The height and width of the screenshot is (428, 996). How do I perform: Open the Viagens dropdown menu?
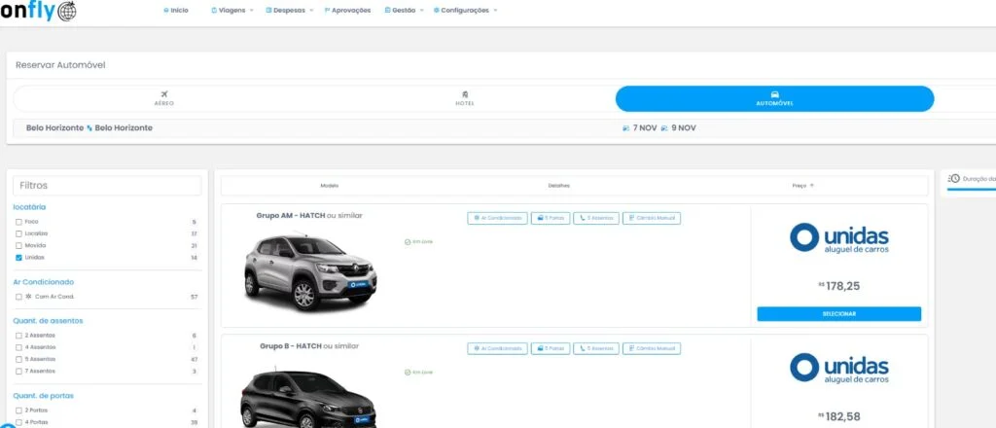coord(231,10)
